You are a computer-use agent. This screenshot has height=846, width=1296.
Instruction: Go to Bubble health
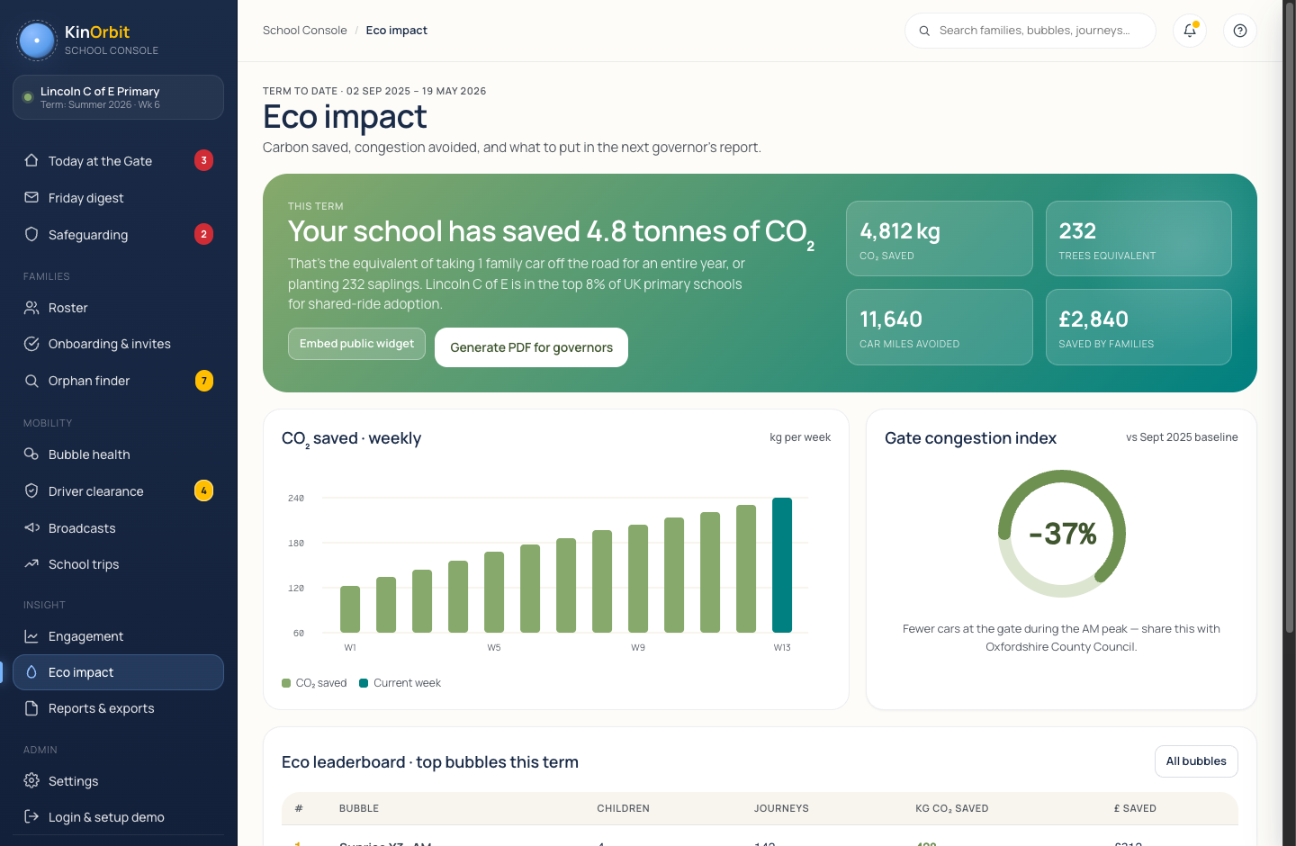(x=118, y=454)
